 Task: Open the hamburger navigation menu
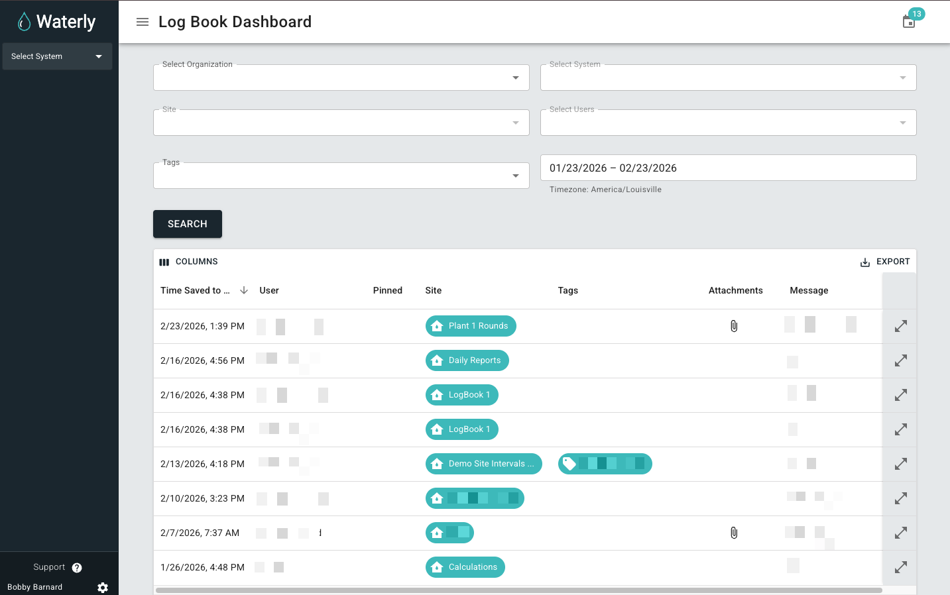tap(142, 22)
